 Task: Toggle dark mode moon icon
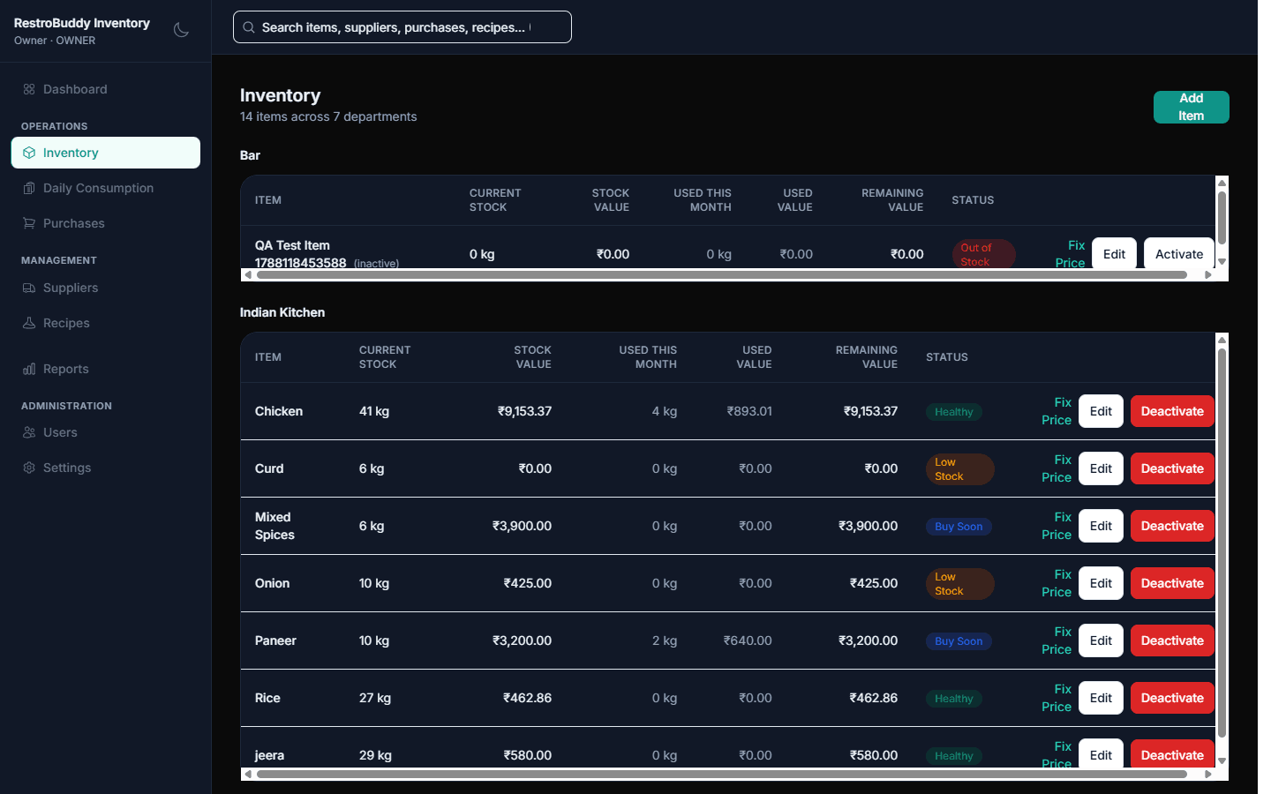[x=181, y=30]
